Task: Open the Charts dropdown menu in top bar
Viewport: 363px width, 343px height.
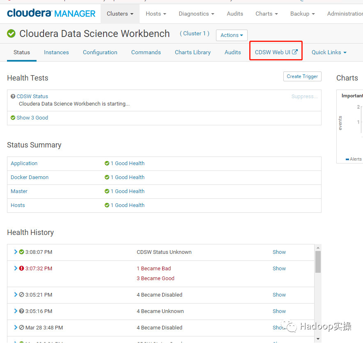Action: (267, 14)
